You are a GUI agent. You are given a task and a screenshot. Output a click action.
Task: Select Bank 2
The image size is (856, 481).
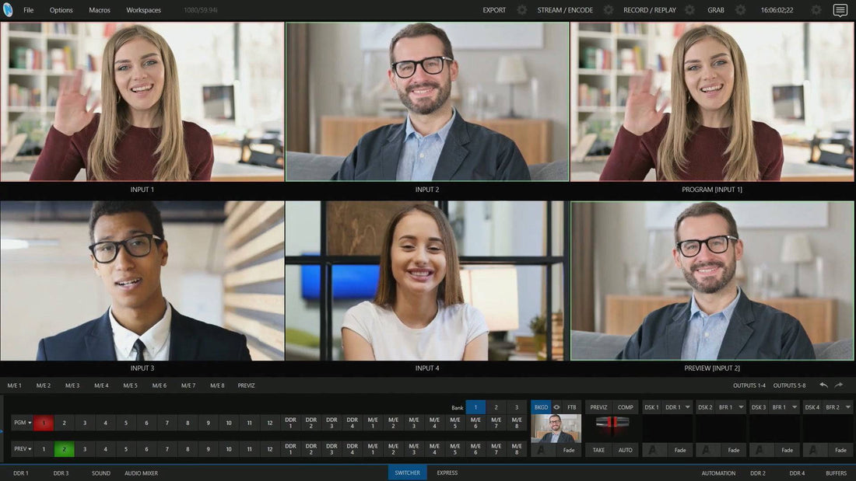[496, 407]
